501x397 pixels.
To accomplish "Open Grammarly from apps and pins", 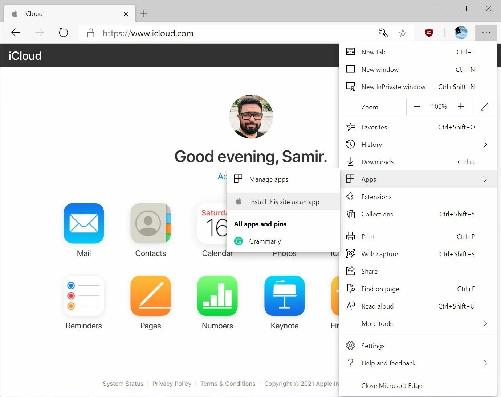I will [x=283, y=241].
